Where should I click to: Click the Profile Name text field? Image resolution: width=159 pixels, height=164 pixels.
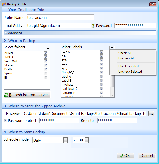(x=60, y=18)
